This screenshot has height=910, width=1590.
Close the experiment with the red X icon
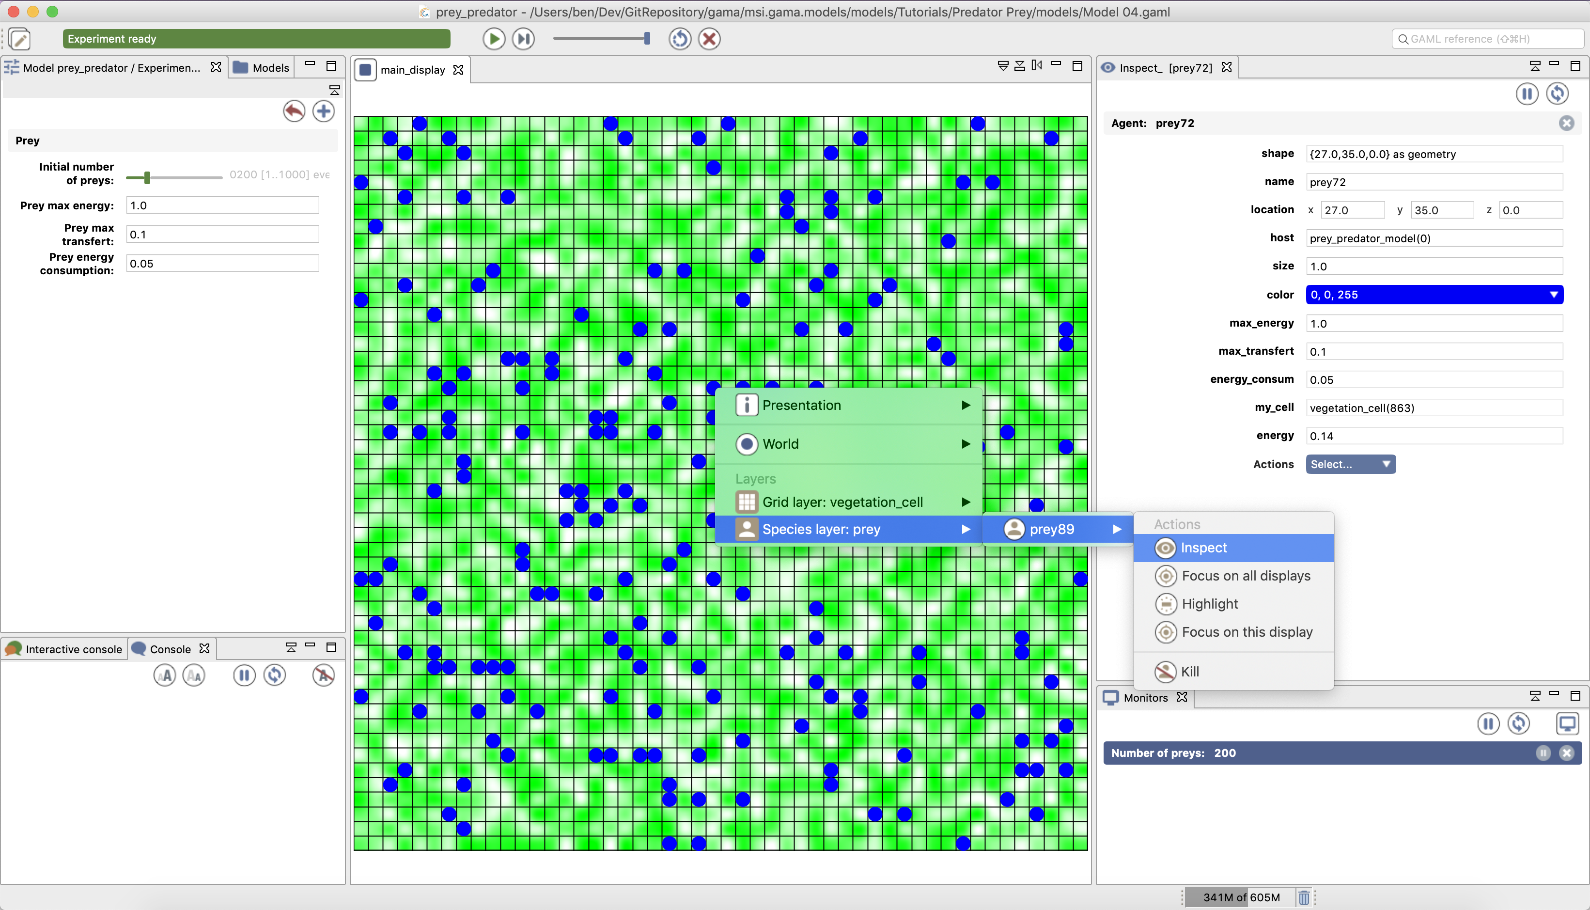click(x=709, y=39)
